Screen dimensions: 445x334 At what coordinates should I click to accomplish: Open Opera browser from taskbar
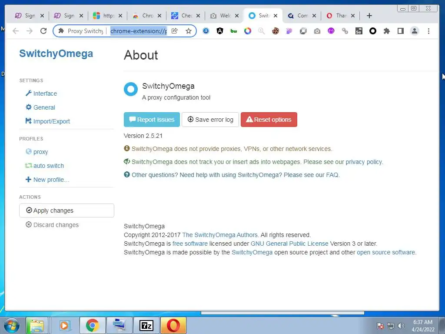click(173, 325)
